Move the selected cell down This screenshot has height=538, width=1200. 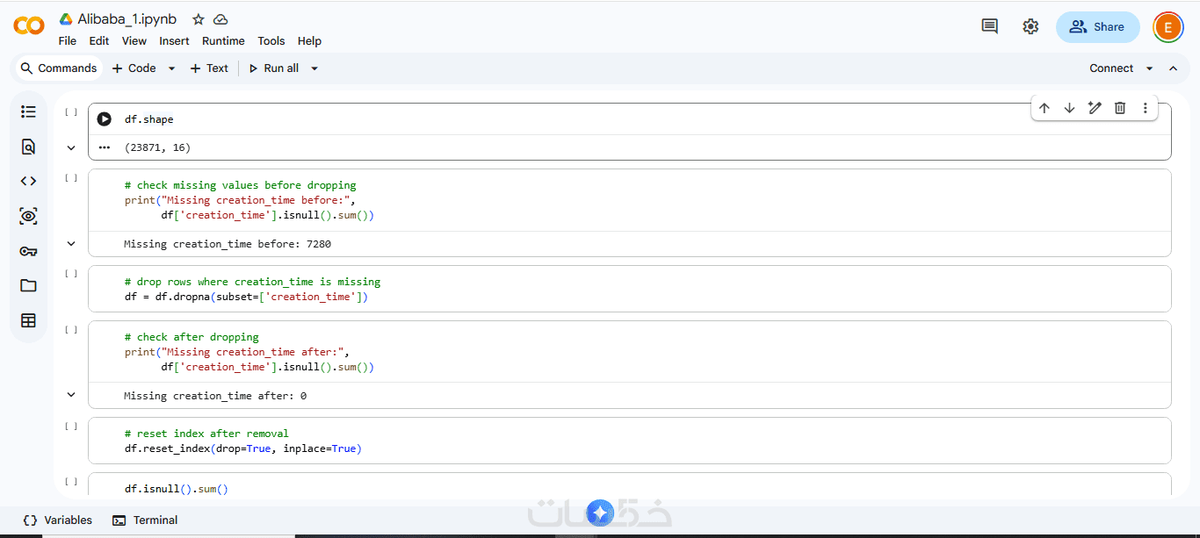[1069, 108]
